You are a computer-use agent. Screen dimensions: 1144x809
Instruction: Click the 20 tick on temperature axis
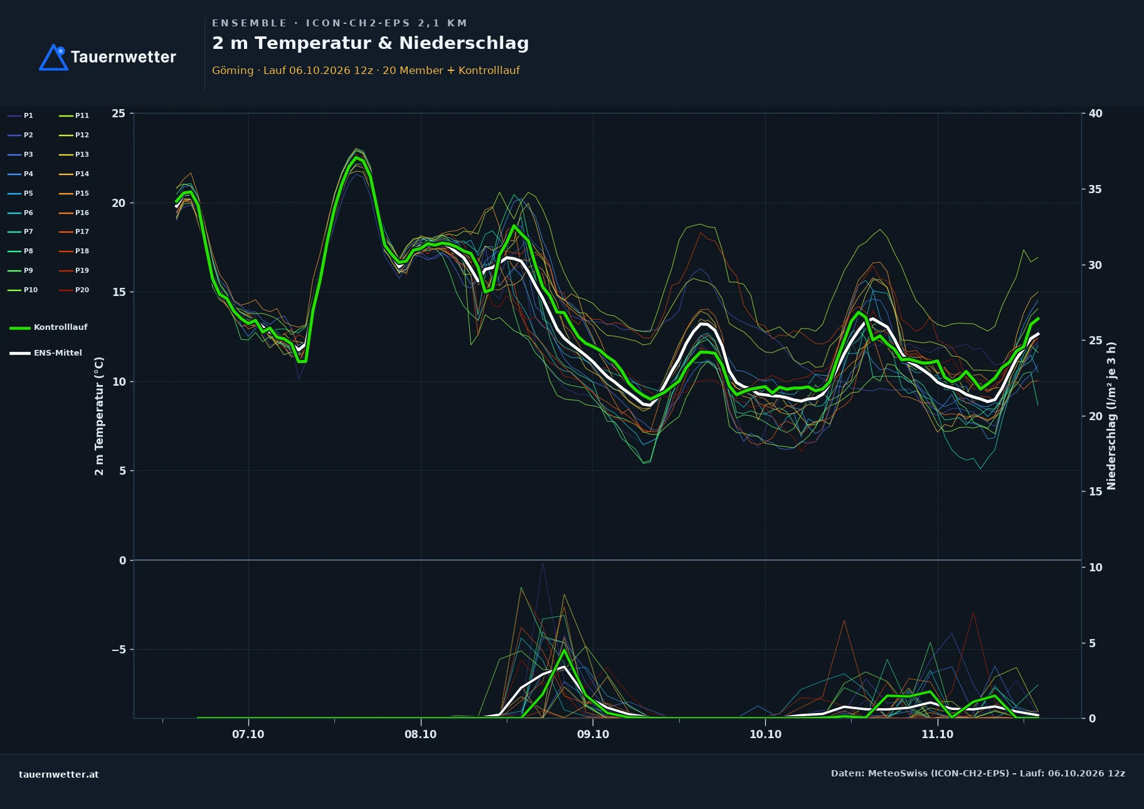pyautogui.click(x=119, y=203)
